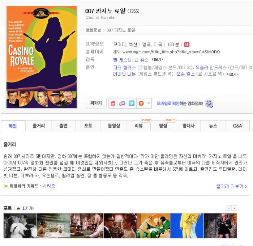Expand director list with 더보기

[x=158, y=60]
